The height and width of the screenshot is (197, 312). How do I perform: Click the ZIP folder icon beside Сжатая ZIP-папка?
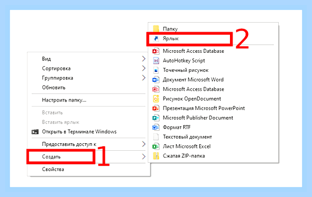click(156, 156)
